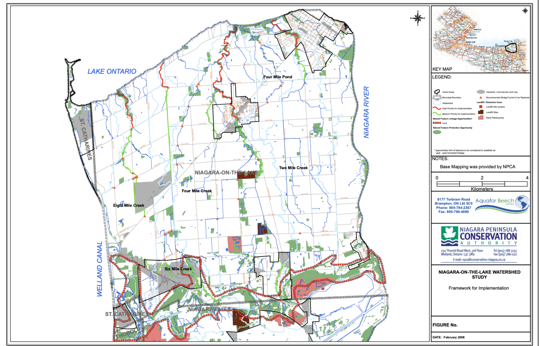Click Industrial / Commercial Land Use label
The height and width of the screenshot is (346, 539).
pos(502,92)
